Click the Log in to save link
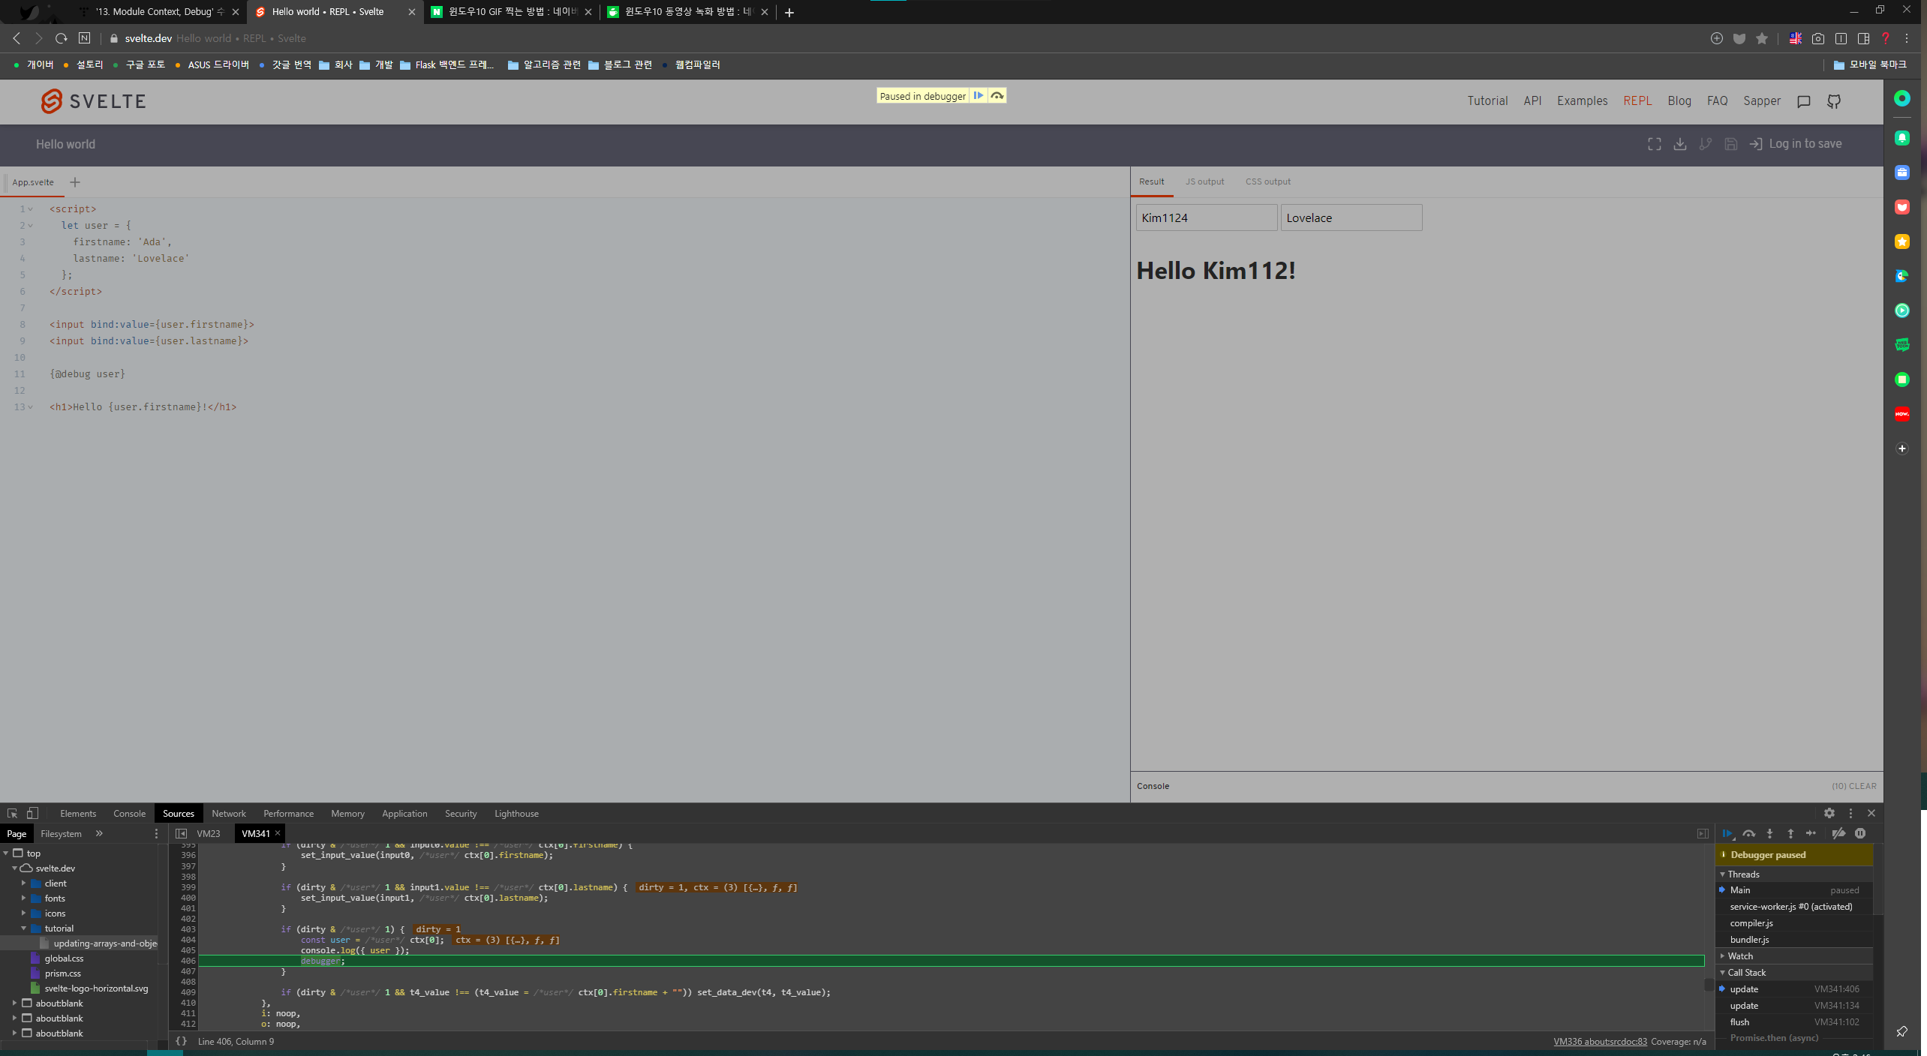The image size is (1927, 1056). pos(1805,144)
